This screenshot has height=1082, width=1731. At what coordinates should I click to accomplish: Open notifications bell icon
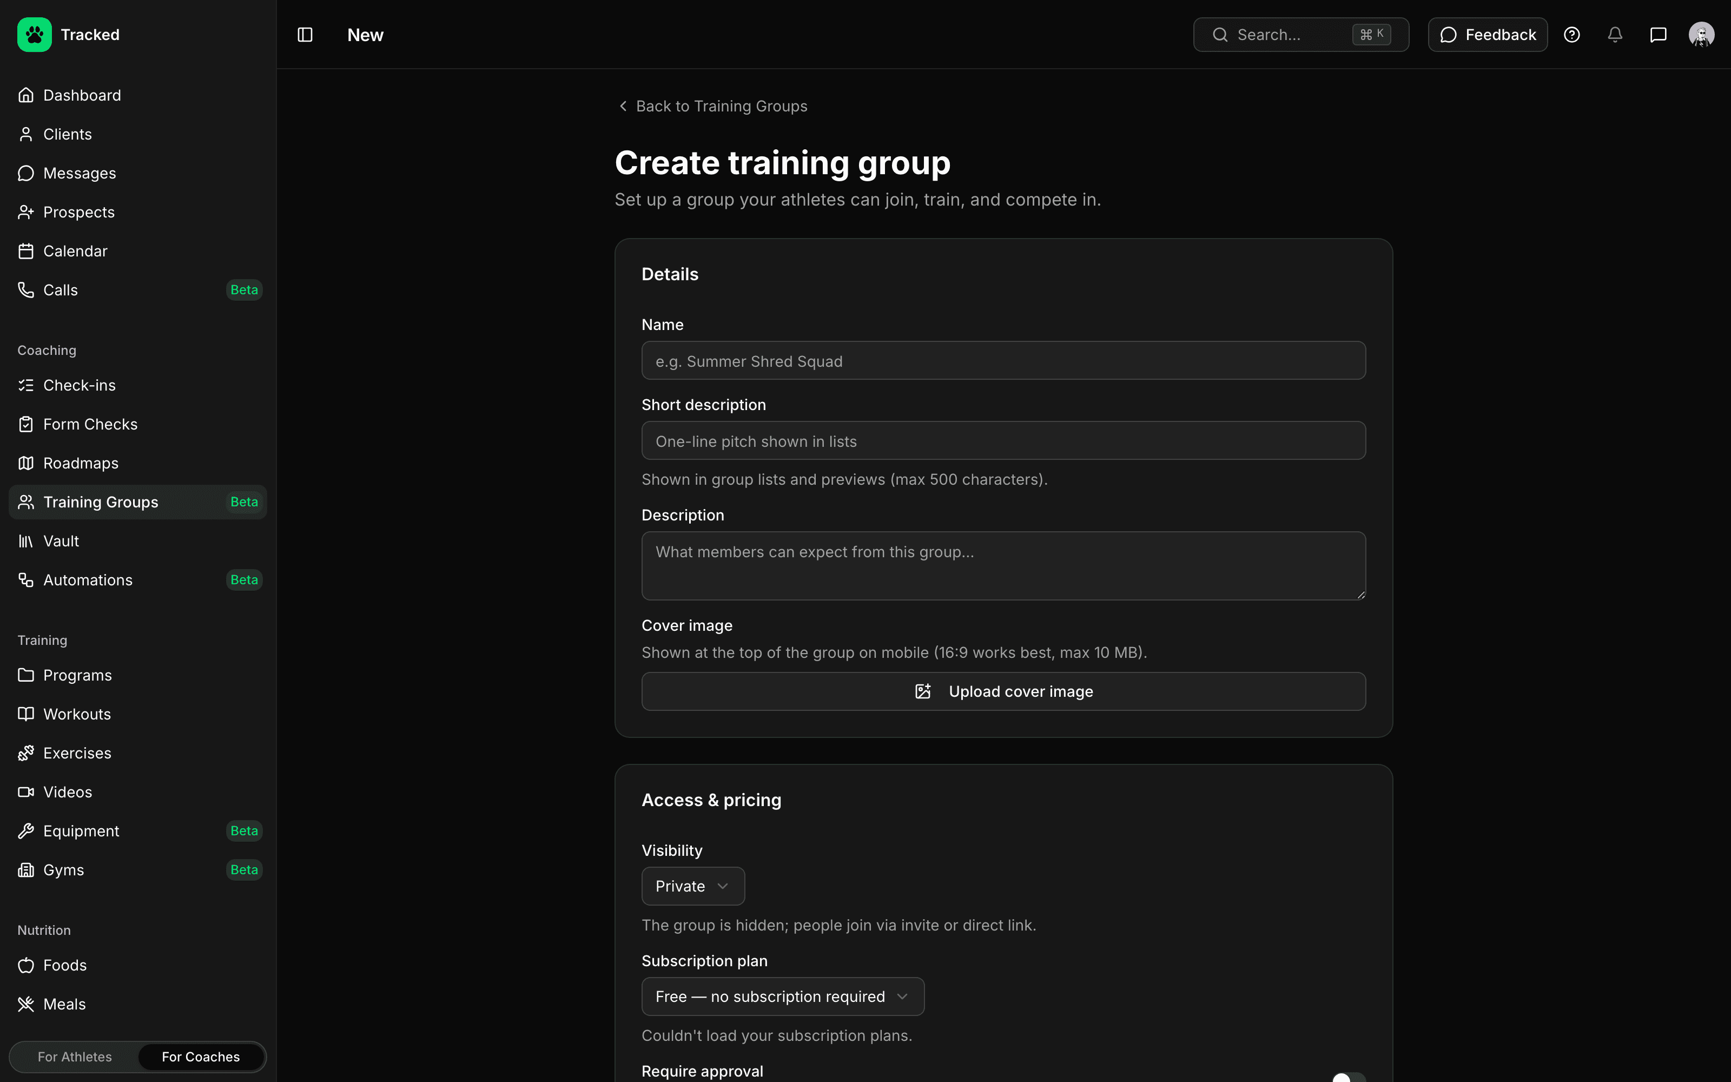(1615, 34)
